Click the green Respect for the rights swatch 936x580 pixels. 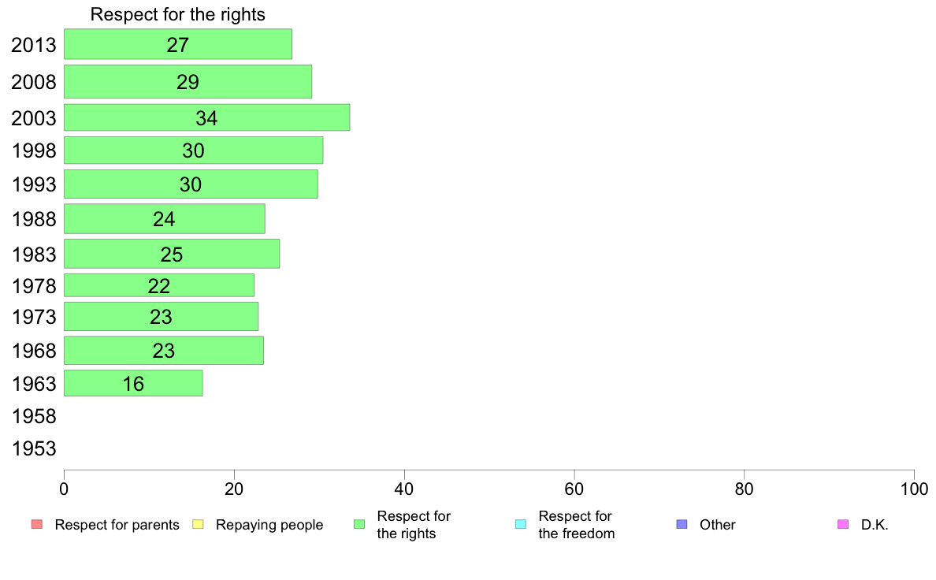point(359,525)
